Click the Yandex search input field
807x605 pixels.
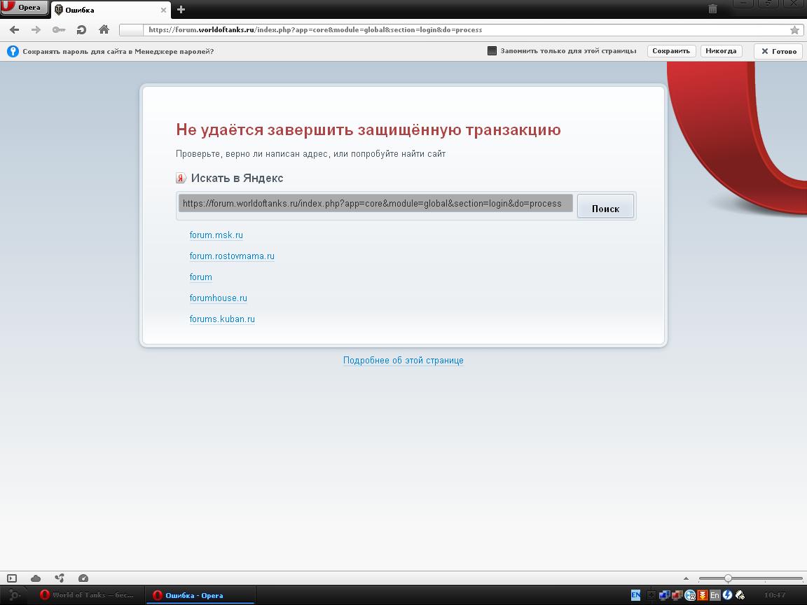tap(375, 203)
